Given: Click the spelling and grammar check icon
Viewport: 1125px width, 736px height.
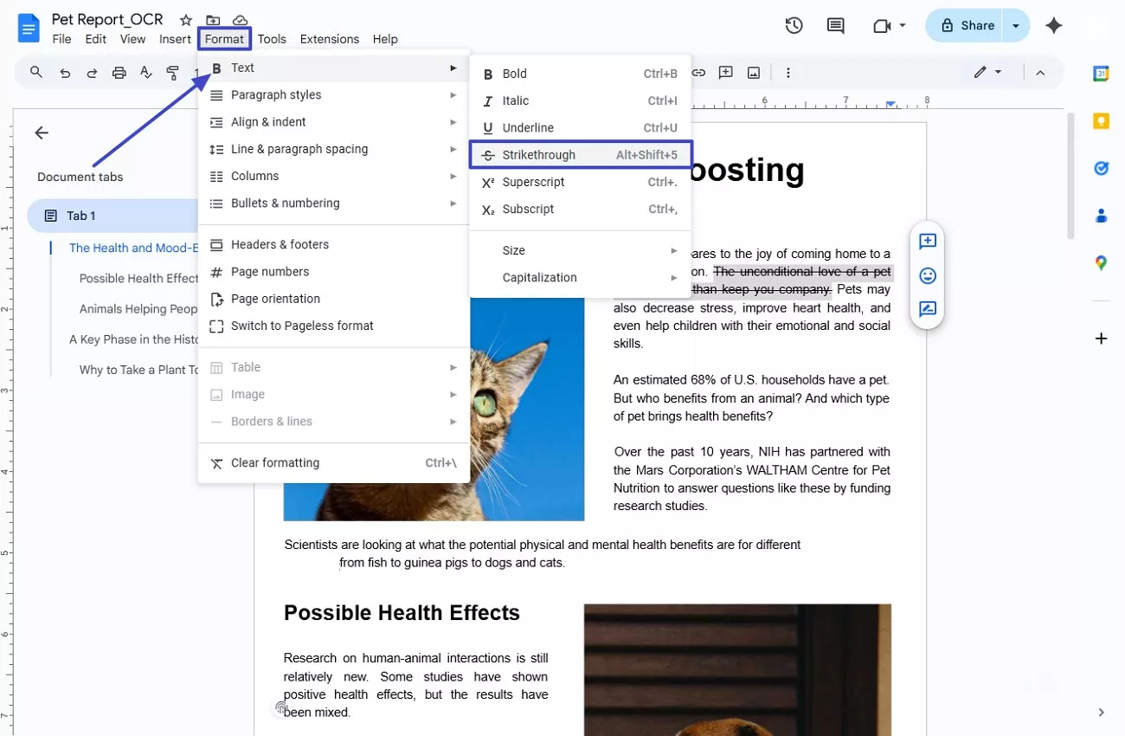Looking at the screenshot, I should click(x=146, y=73).
